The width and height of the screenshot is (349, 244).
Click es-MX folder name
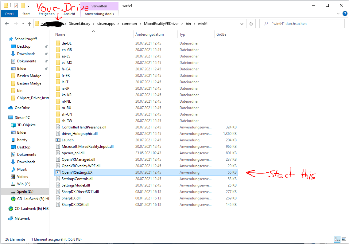pyautogui.click(x=67, y=63)
